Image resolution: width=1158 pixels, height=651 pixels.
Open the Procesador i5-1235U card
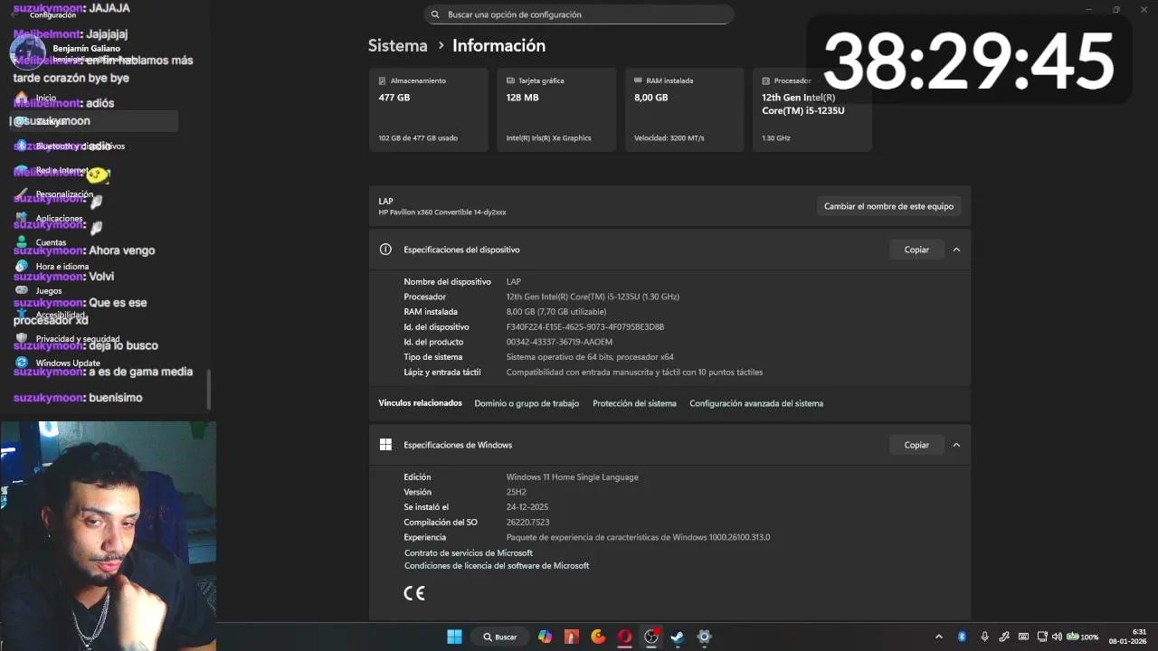pos(812,109)
